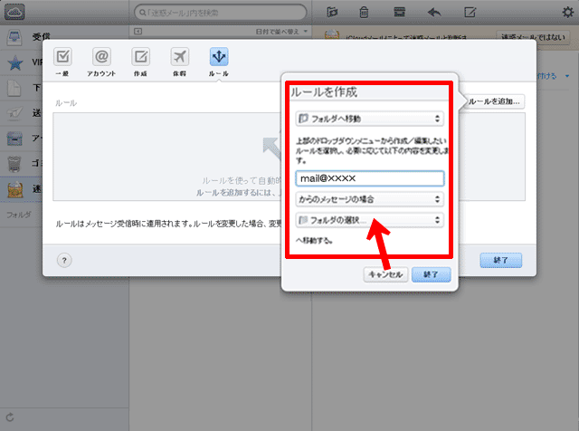The image size is (579, 431).
Task: Open the アカウント (Accounts) preferences tab
Action: click(101, 60)
